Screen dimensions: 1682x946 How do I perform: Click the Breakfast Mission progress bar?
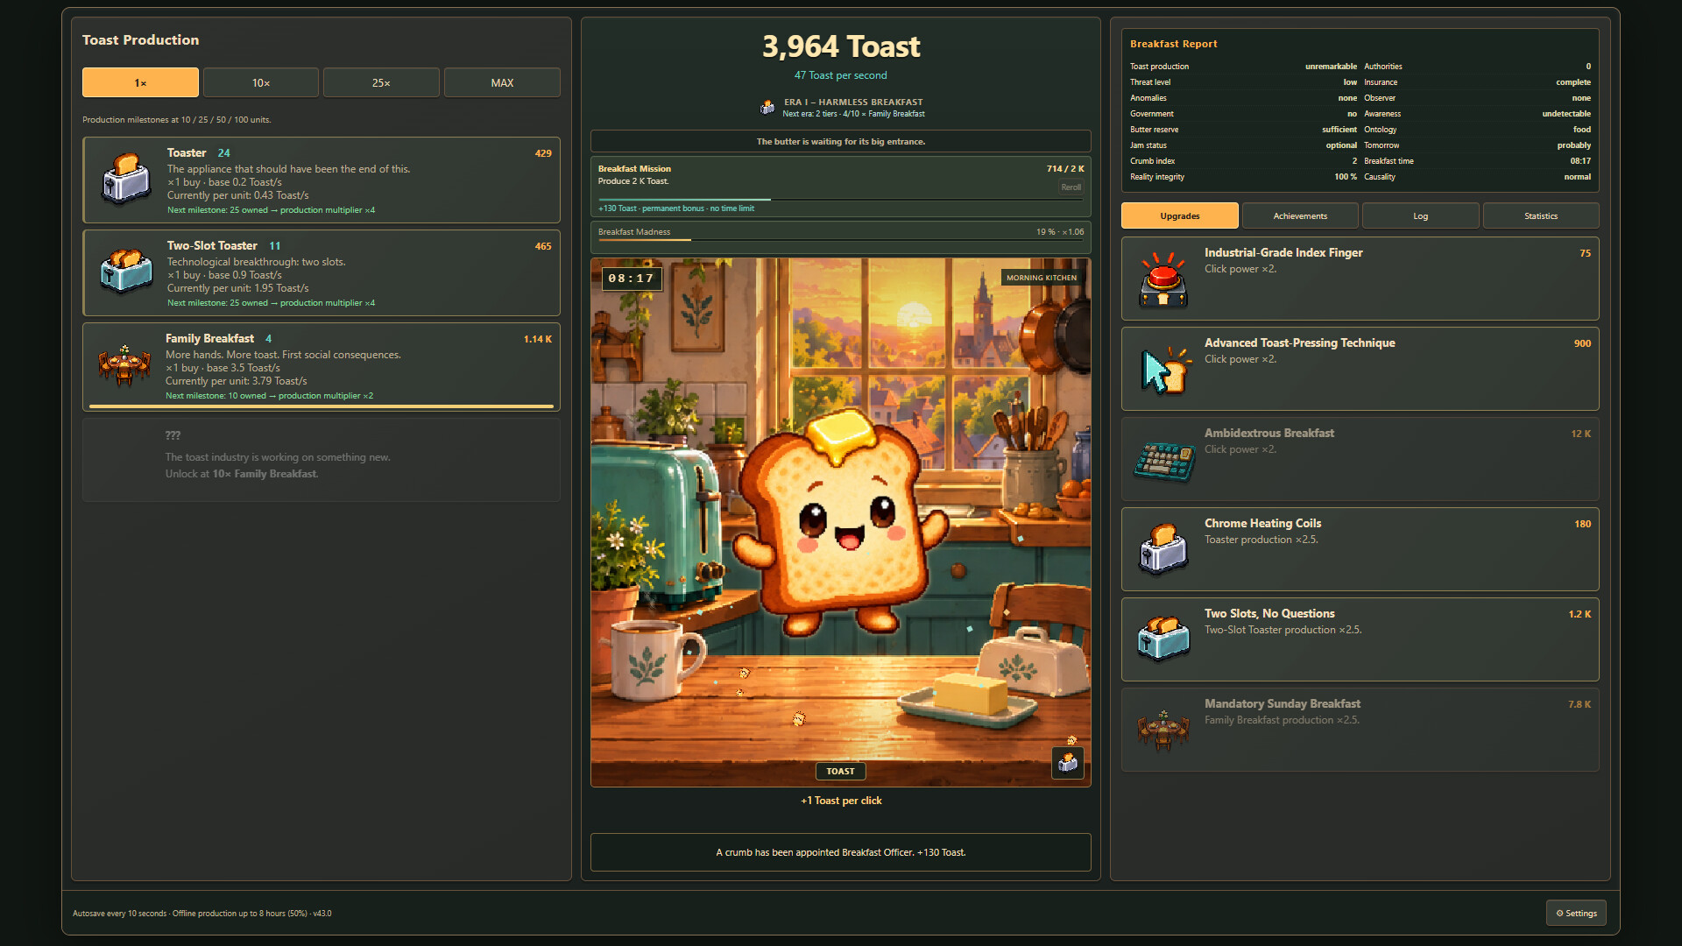click(840, 200)
